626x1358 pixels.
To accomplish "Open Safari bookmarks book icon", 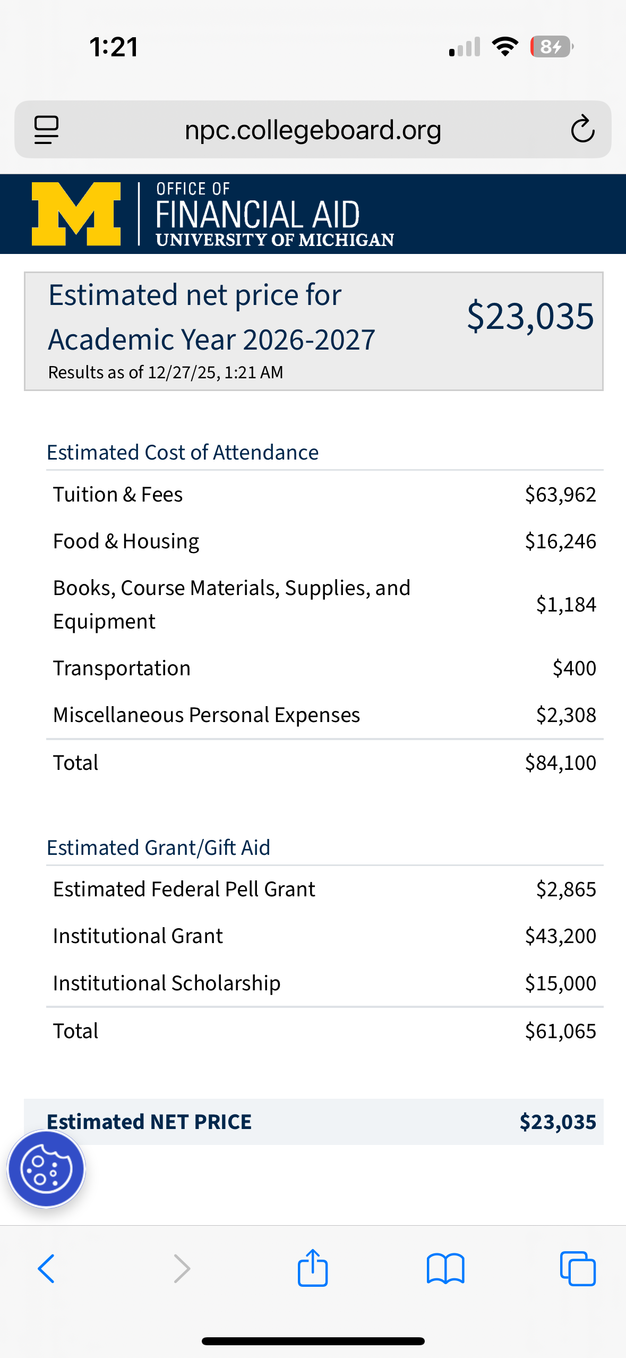I will pyautogui.click(x=445, y=1269).
